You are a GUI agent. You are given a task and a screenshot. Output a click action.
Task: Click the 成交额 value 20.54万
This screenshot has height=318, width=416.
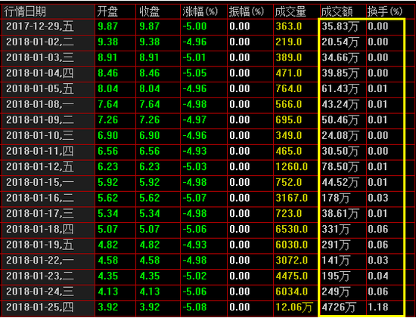pos(340,42)
